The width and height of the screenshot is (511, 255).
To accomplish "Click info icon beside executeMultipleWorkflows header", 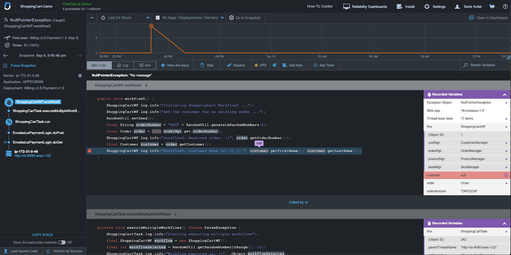I will point(176,214).
